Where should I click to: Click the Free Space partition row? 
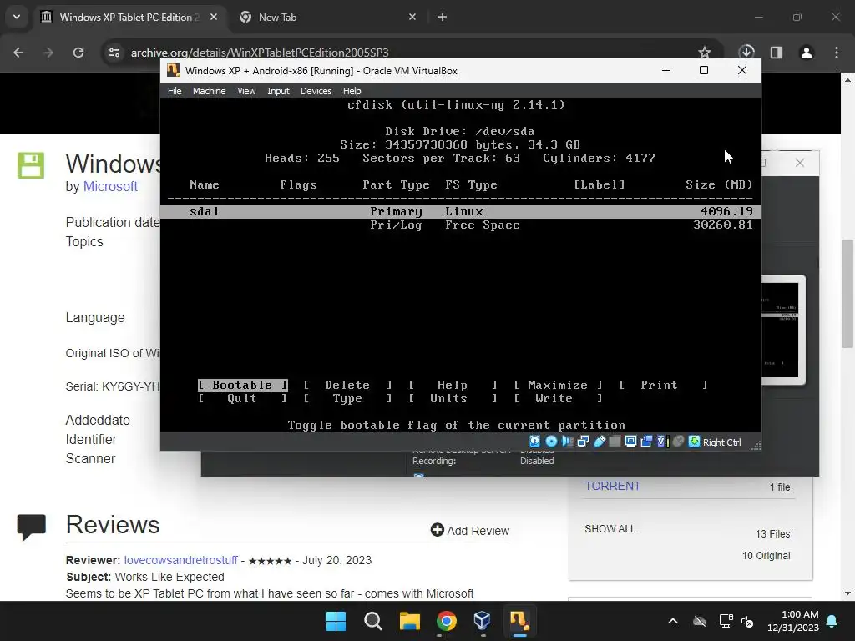point(461,225)
